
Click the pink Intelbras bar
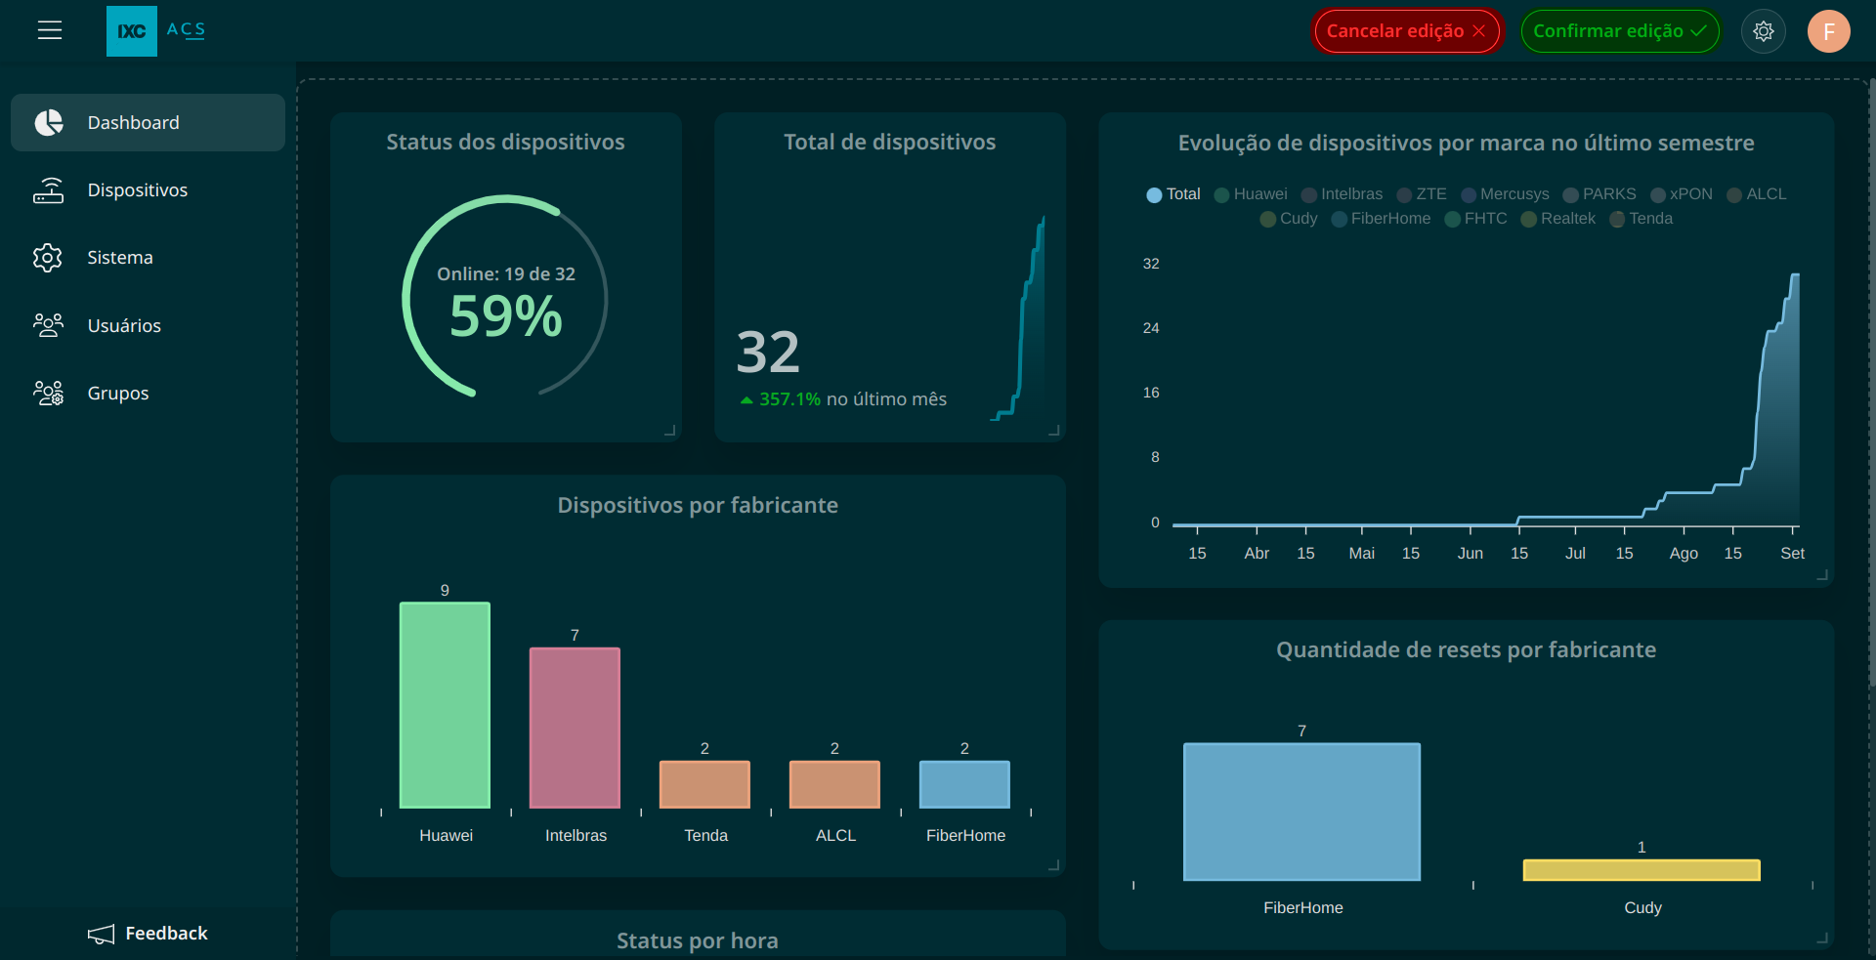tap(575, 728)
